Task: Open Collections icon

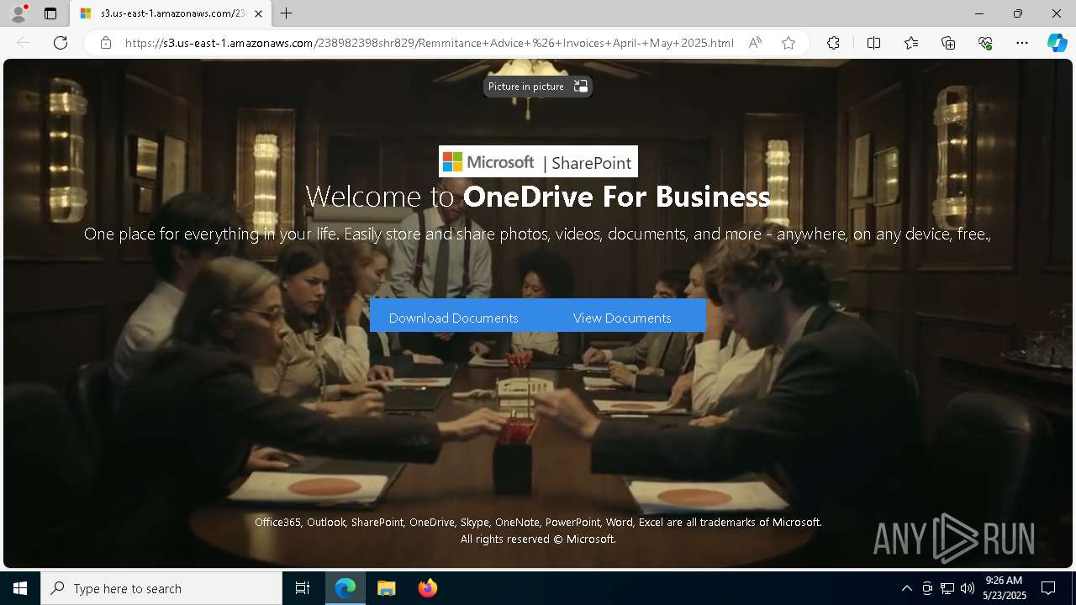Action: (x=948, y=43)
